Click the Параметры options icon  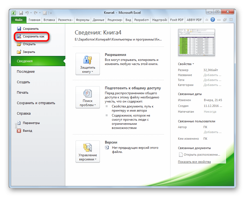click(x=19, y=123)
